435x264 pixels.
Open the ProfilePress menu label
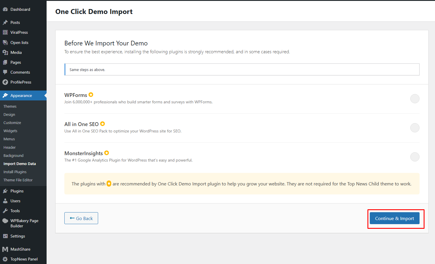pos(21,82)
